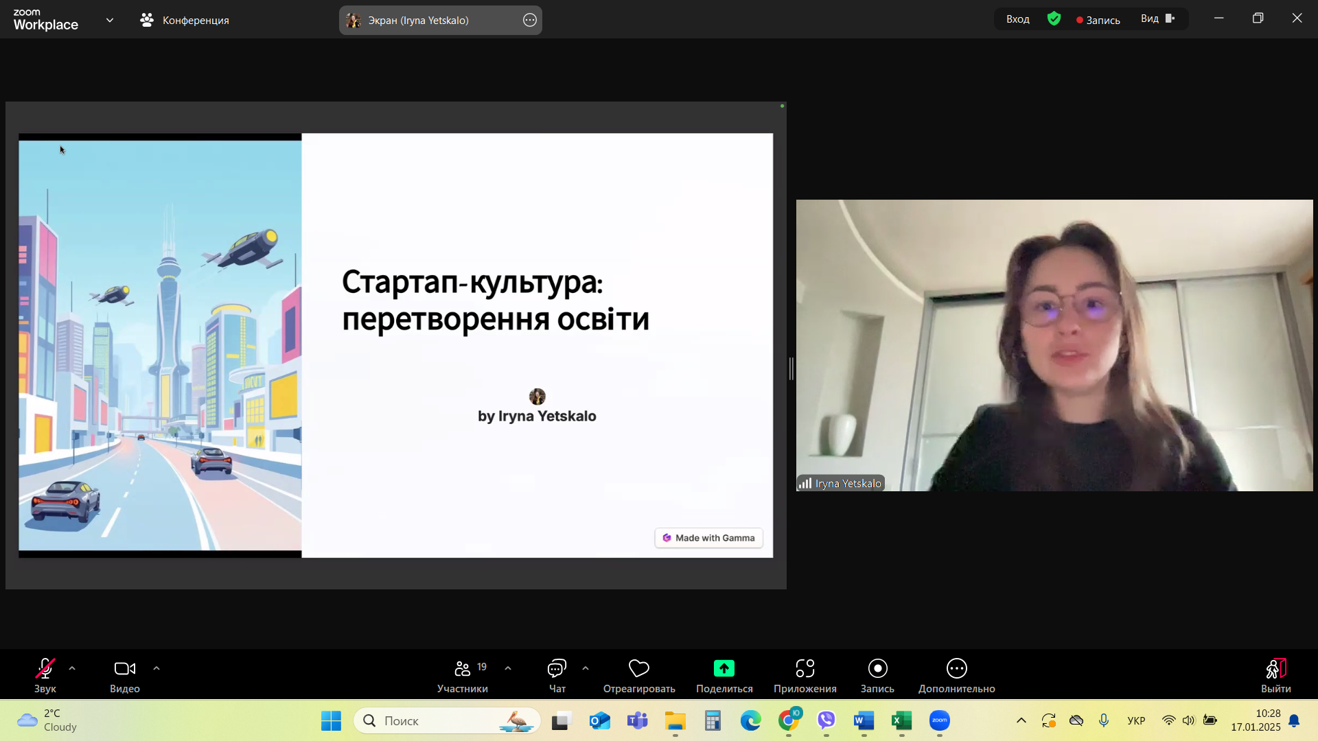Toggle camera with Видео button
The height and width of the screenshot is (741, 1318).
(x=125, y=675)
